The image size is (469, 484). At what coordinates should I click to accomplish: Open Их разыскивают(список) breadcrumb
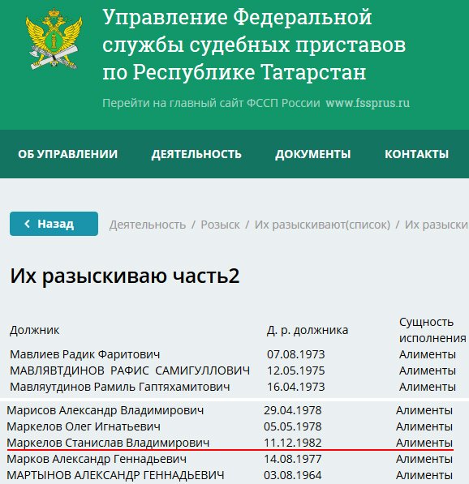point(322,225)
